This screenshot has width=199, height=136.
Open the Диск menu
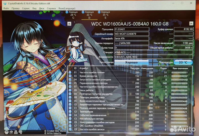41,8
